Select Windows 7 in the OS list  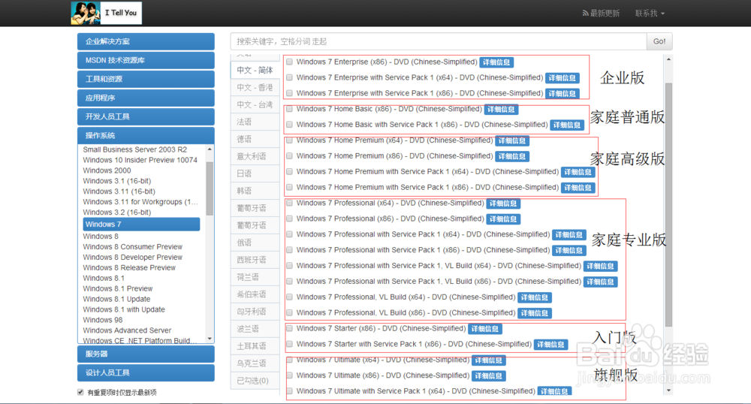(x=141, y=225)
